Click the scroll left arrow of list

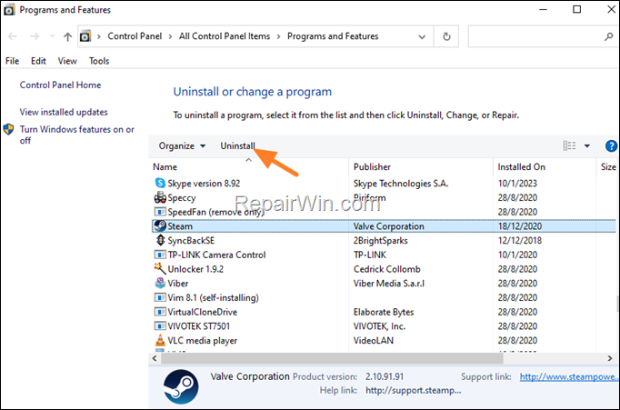pos(155,358)
